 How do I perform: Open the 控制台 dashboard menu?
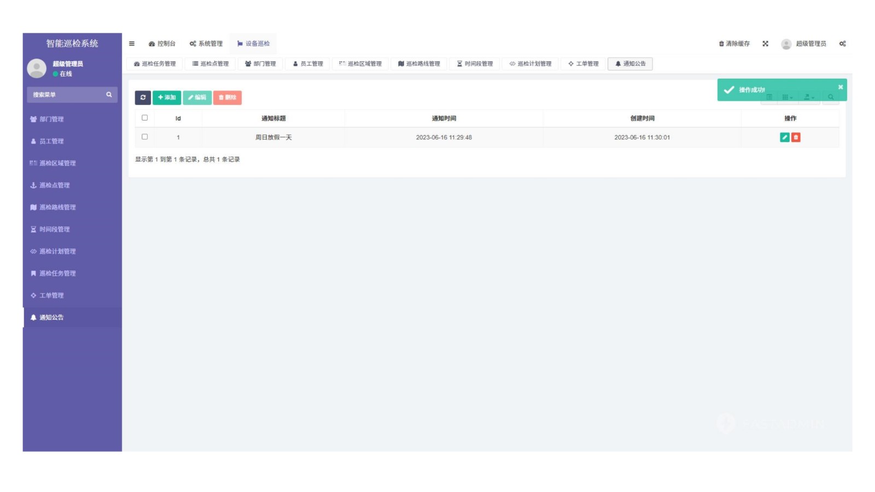click(162, 44)
